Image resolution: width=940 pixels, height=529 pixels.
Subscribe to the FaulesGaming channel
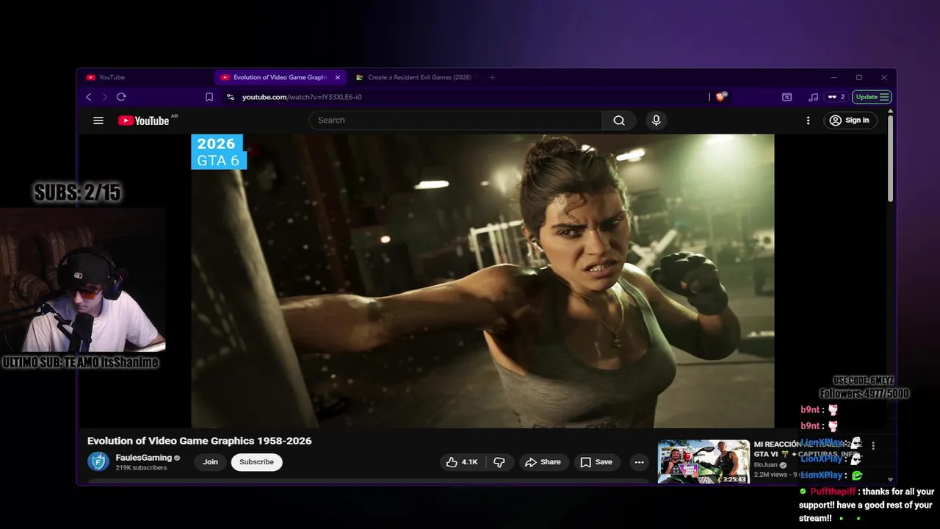point(257,462)
